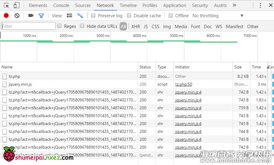Open jquery.min.js:4 link in the 1.83 s row
This screenshot has width=274, height=165.
coord(188,100)
